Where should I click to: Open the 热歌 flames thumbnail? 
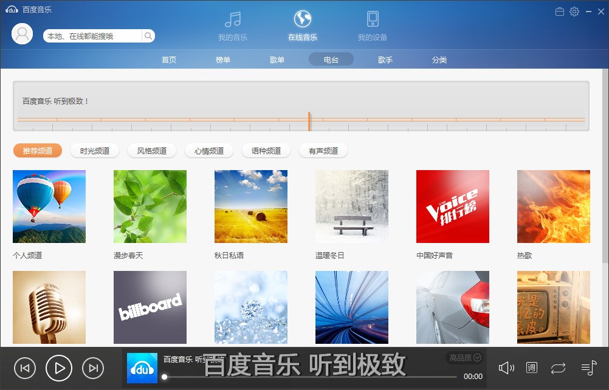pos(554,207)
